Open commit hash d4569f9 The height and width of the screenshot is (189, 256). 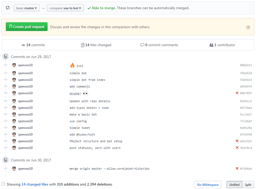click(x=246, y=87)
